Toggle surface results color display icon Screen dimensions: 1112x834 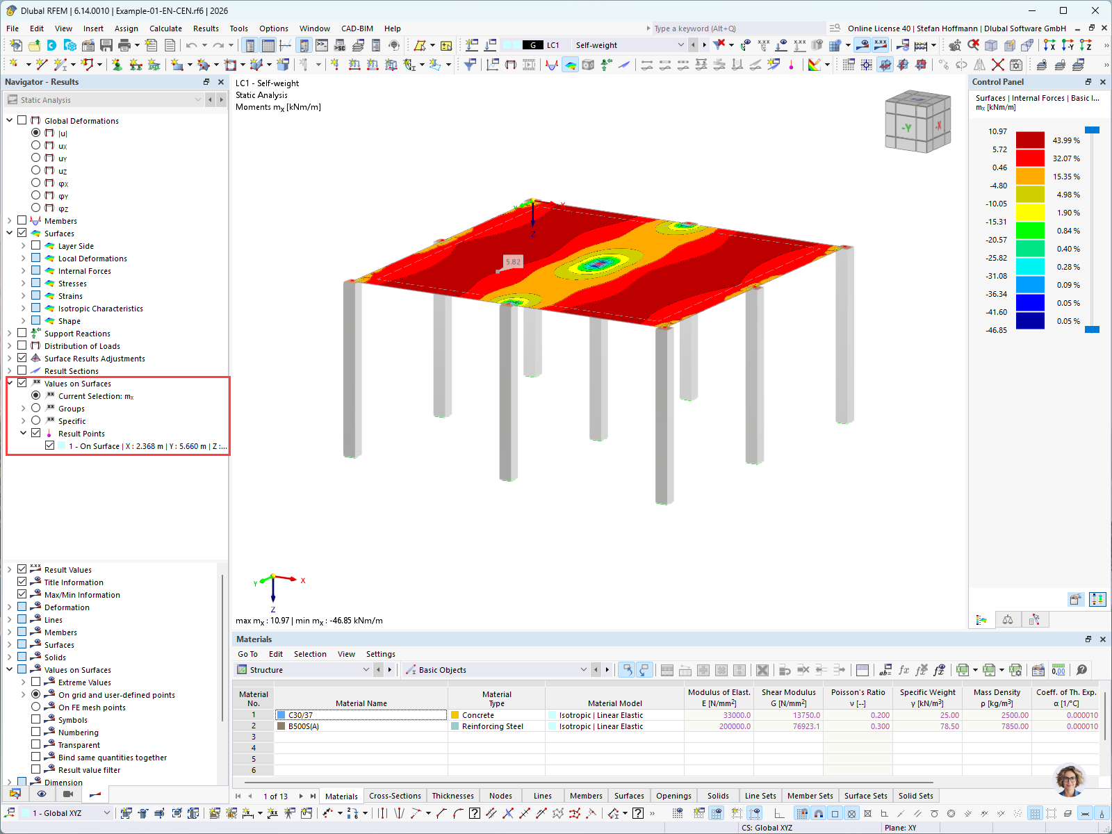point(570,65)
